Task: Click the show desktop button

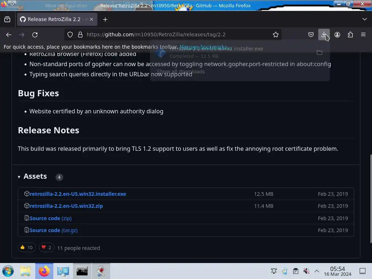Action: (362, 271)
